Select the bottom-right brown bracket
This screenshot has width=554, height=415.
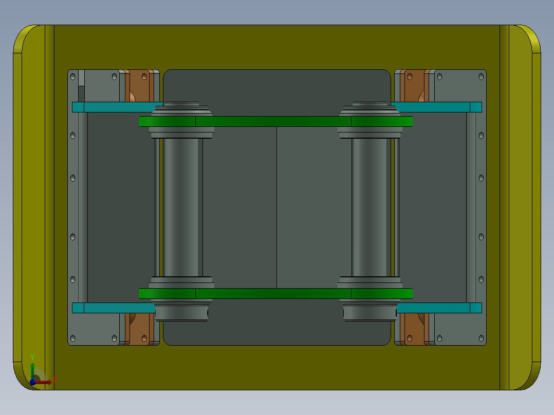tap(414, 329)
